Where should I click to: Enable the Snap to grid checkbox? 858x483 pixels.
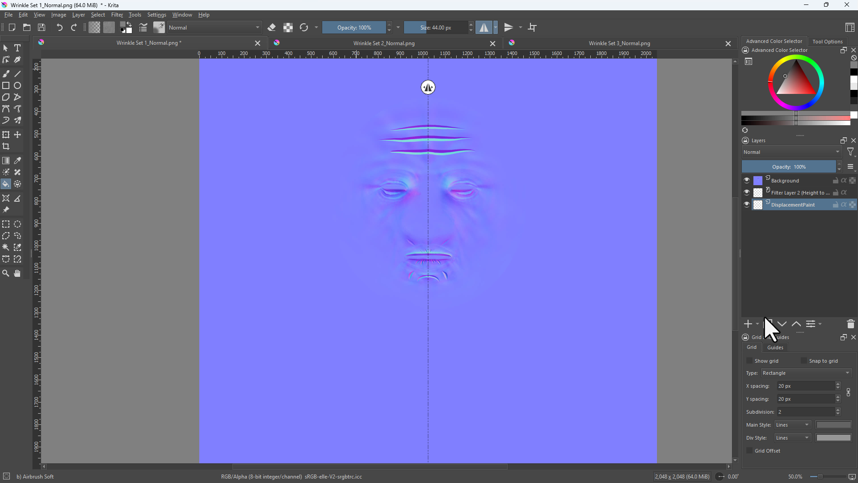pyautogui.click(x=804, y=361)
